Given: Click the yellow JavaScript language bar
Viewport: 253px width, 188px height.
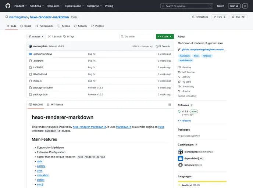Looking at the screenshot, I should [x=202, y=181].
